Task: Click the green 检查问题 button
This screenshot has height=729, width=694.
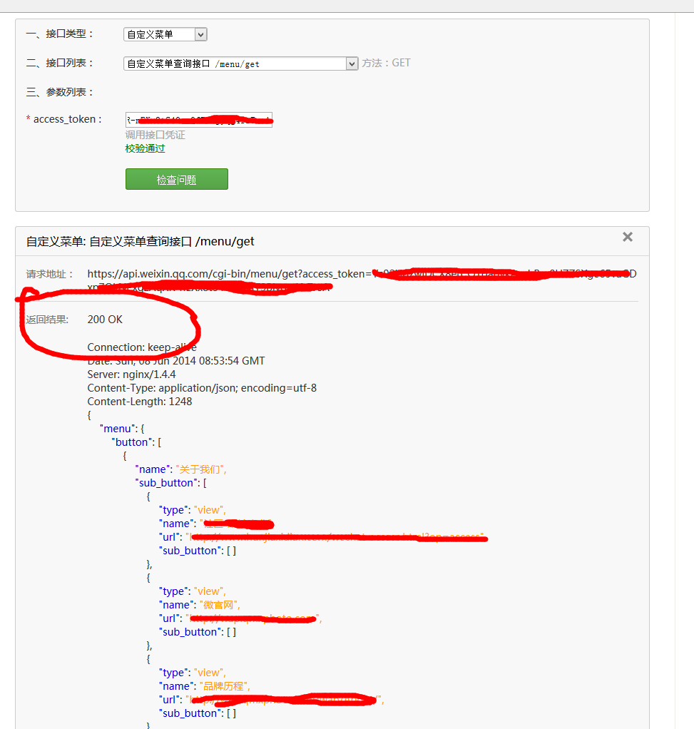Action: 177,179
